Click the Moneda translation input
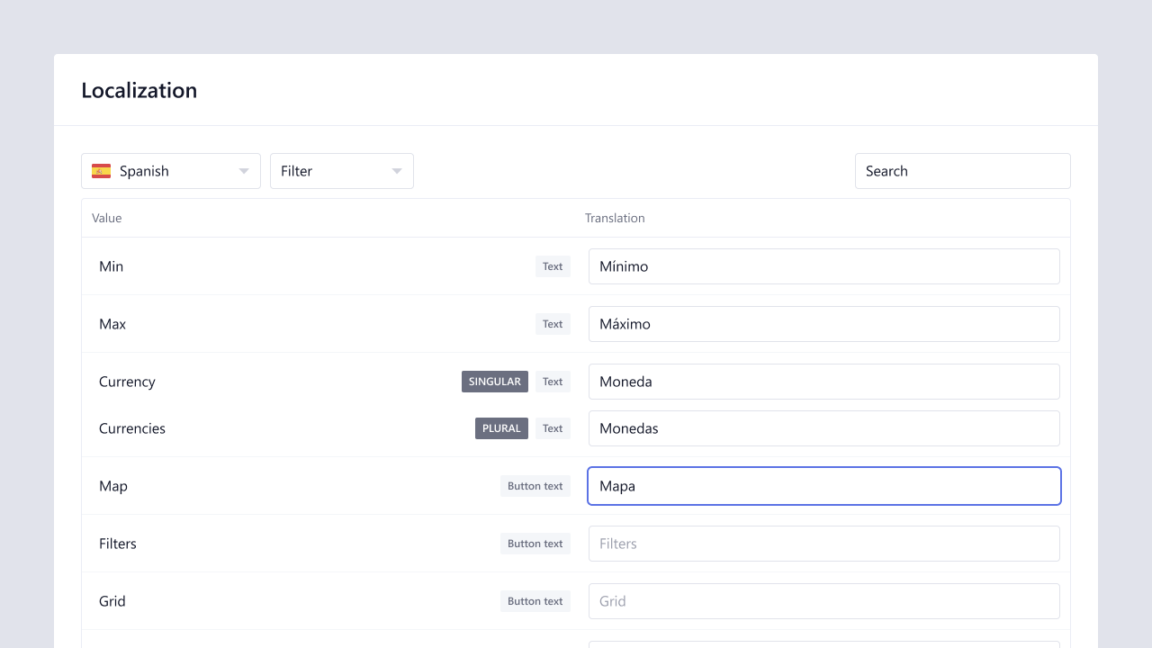The width and height of the screenshot is (1152, 648). tap(823, 382)
